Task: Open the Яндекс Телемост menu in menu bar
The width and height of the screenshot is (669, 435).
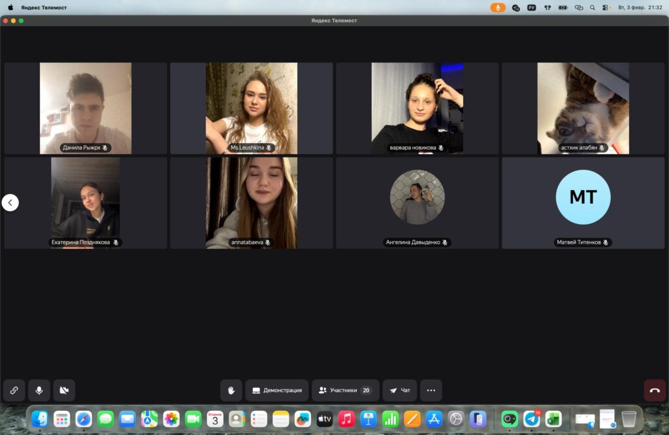Action: (42, 7)
